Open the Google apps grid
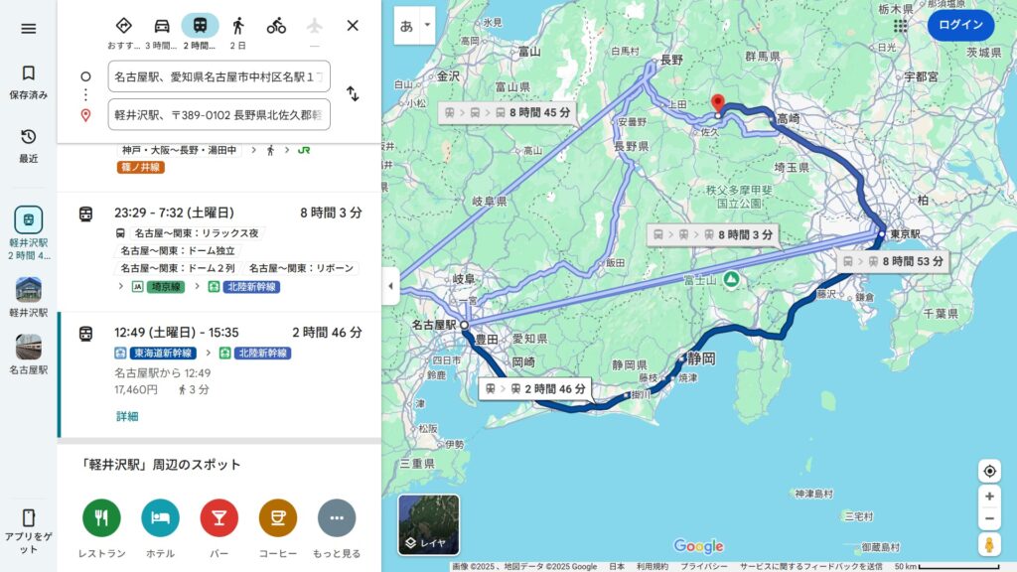This screenshot has height=572, width=1017. tap(900, 26)
